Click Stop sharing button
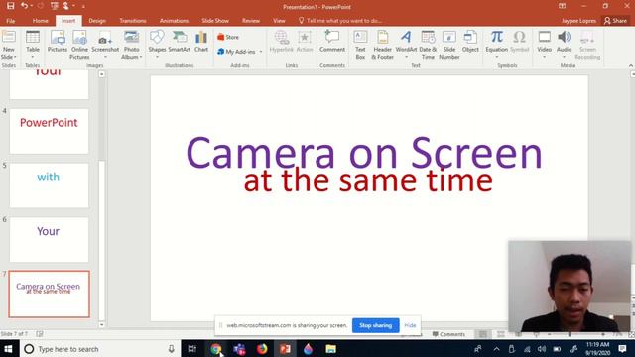 point(376,325)
